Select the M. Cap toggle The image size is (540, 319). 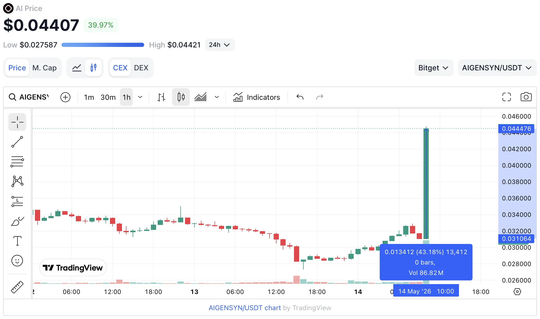45,68
